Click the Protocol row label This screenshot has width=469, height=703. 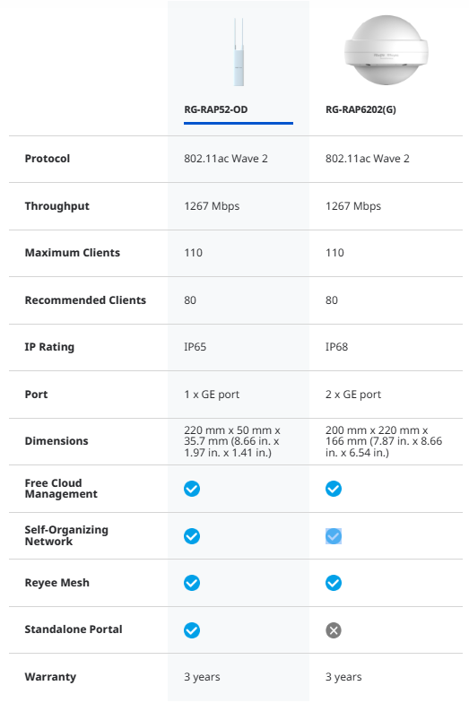pos(48,159)
